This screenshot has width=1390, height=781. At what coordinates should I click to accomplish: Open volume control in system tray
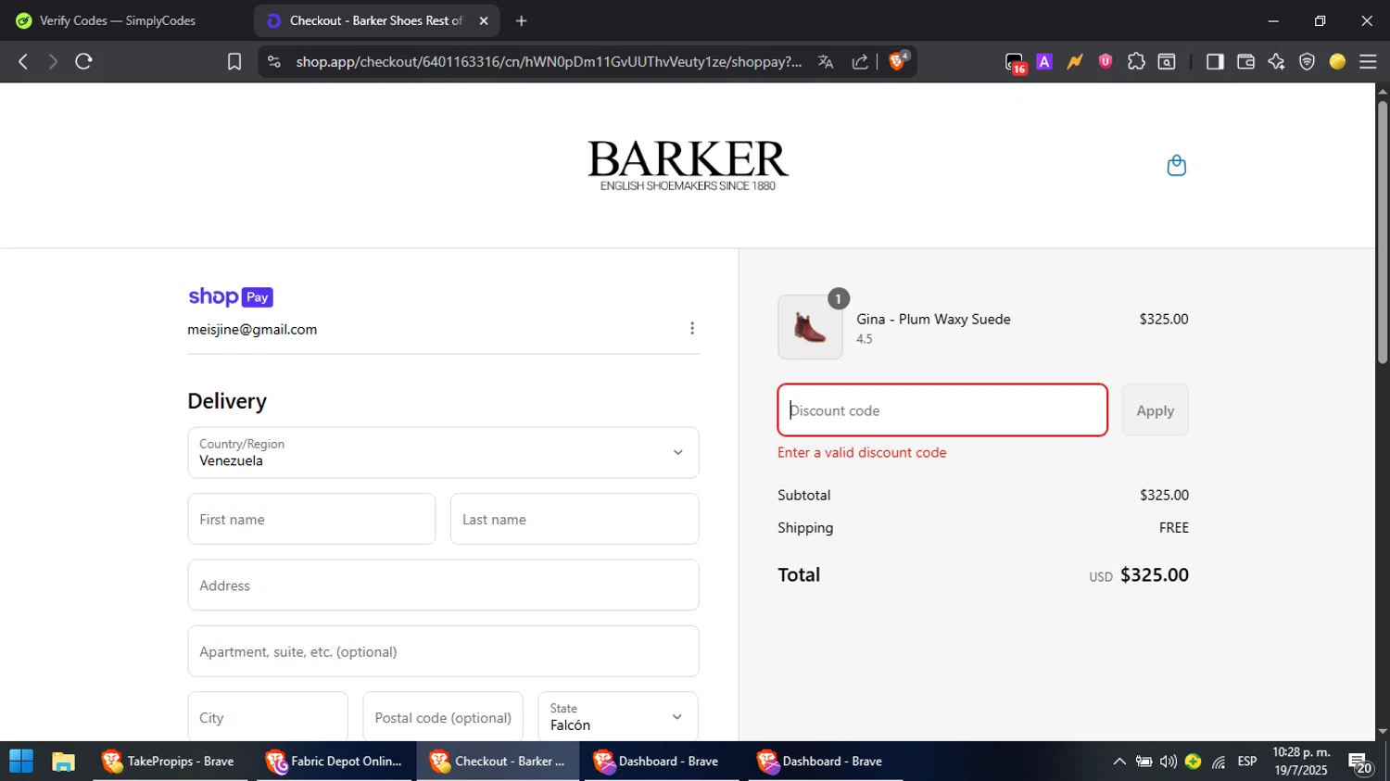pyautogui.click(x=1169, y=762)
